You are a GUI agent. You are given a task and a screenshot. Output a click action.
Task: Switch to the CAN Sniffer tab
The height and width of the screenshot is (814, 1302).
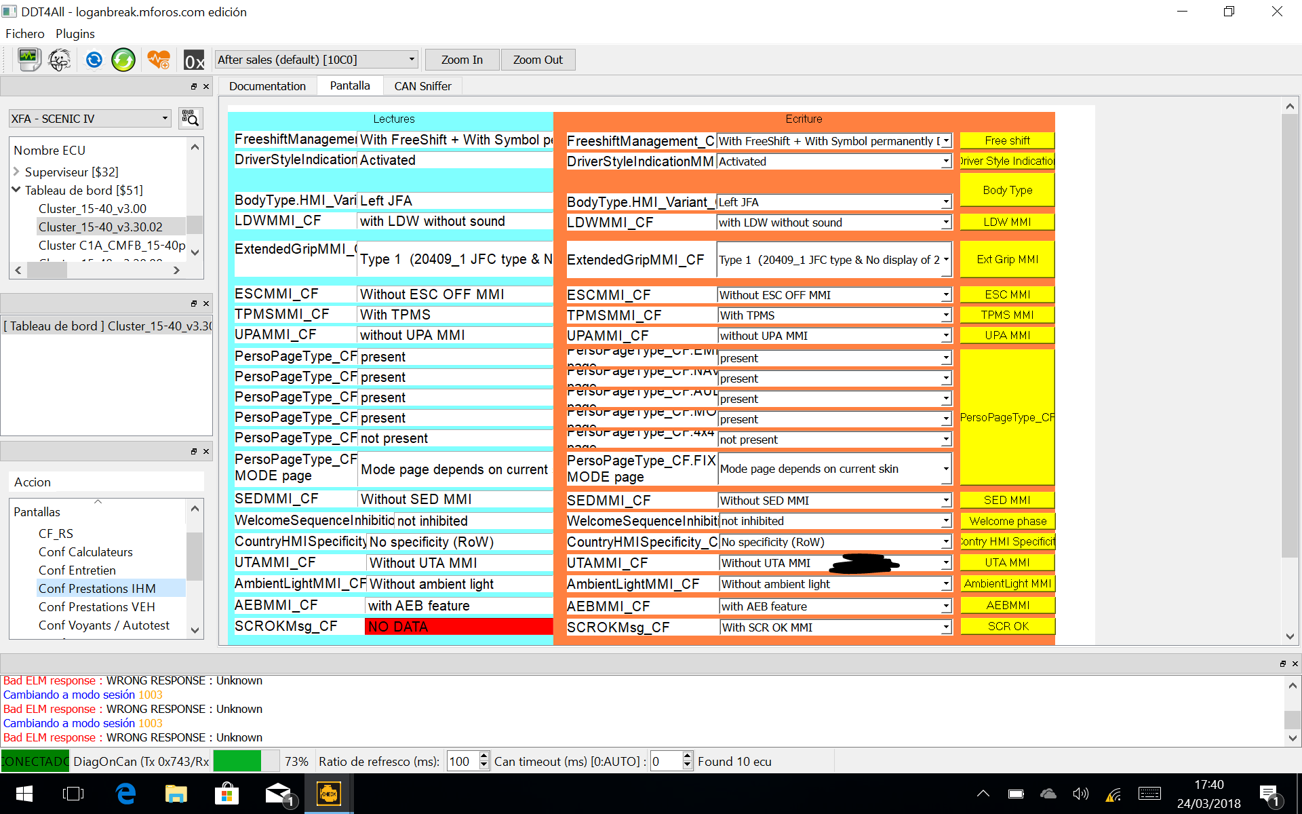coord(422,86)
